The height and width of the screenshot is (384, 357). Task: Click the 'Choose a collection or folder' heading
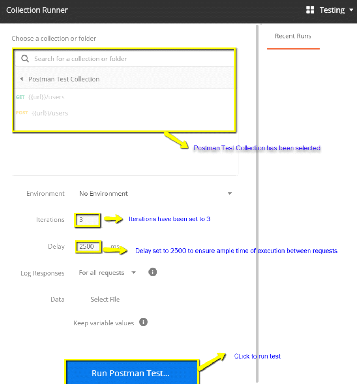coord(54,39)
